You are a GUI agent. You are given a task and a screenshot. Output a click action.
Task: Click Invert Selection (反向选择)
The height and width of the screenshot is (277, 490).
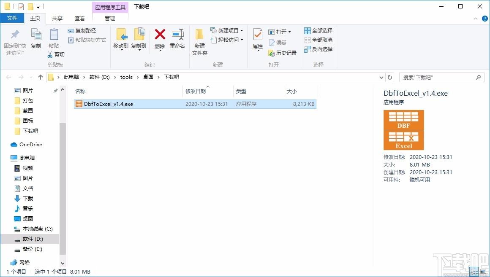pyautogui.click(x=318, y=49)
